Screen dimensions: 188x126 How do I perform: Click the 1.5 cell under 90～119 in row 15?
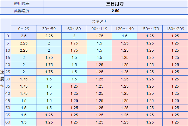click(99, 57)
